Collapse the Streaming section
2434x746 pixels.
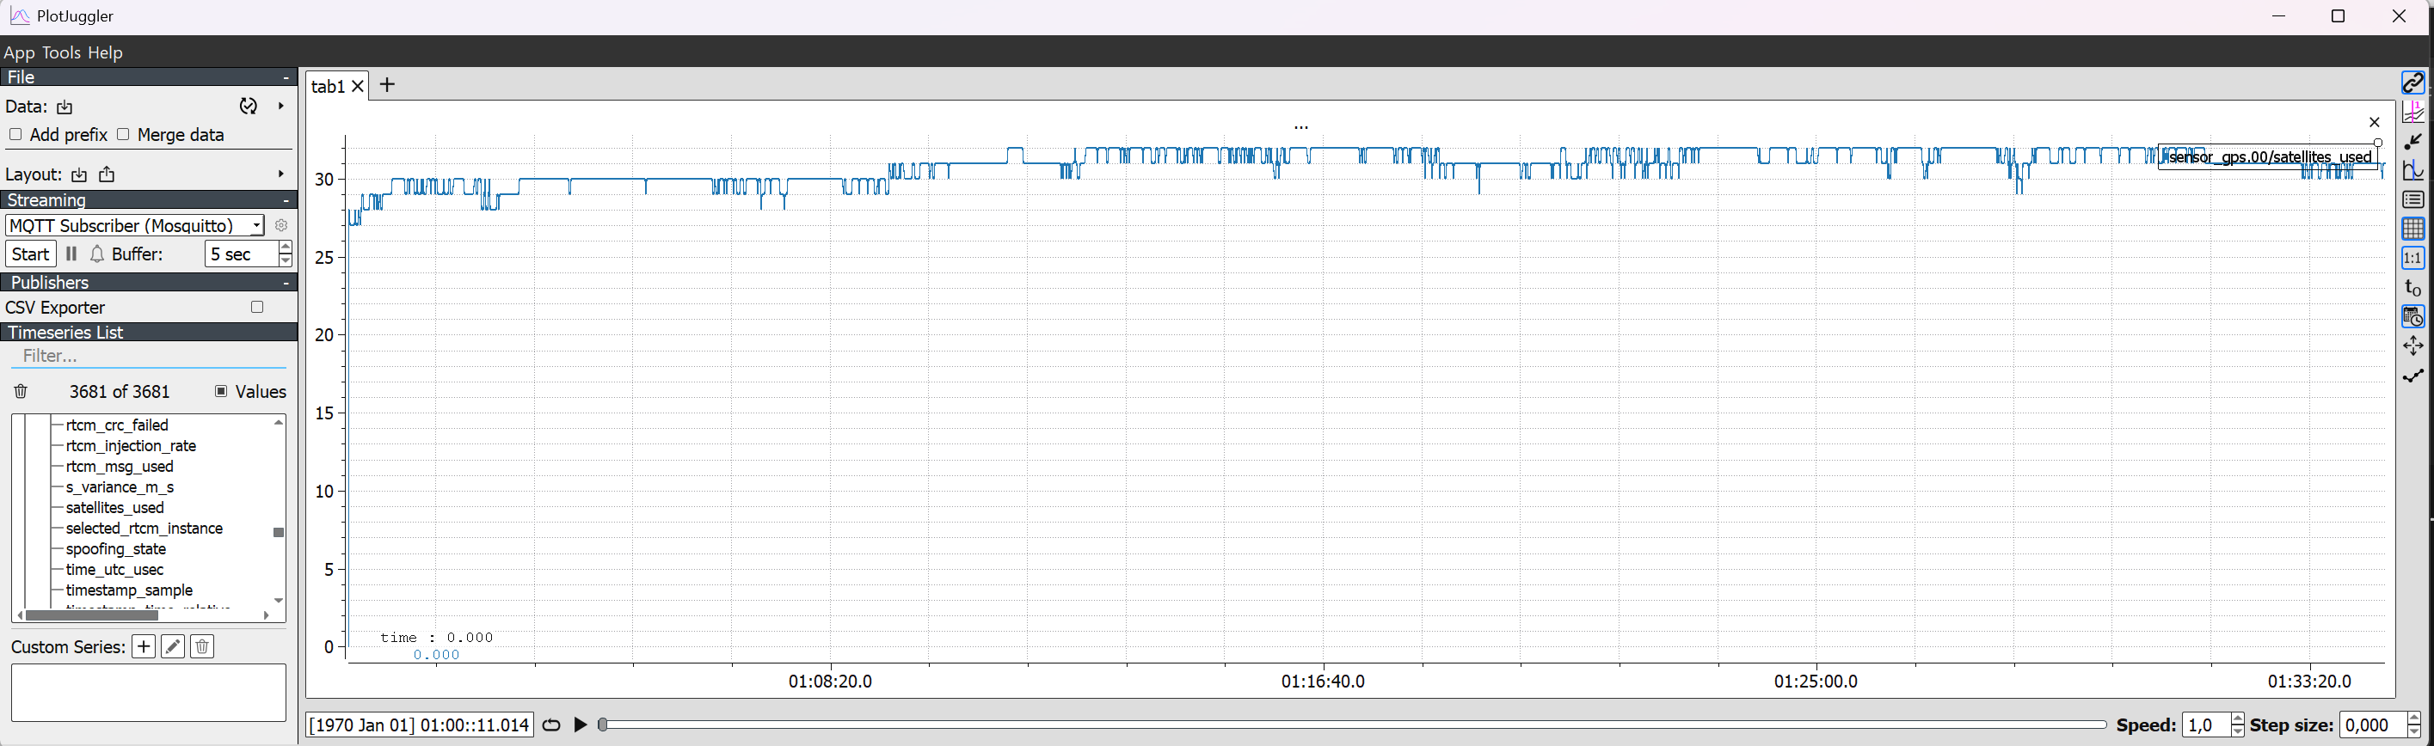[x=286, y=200]
